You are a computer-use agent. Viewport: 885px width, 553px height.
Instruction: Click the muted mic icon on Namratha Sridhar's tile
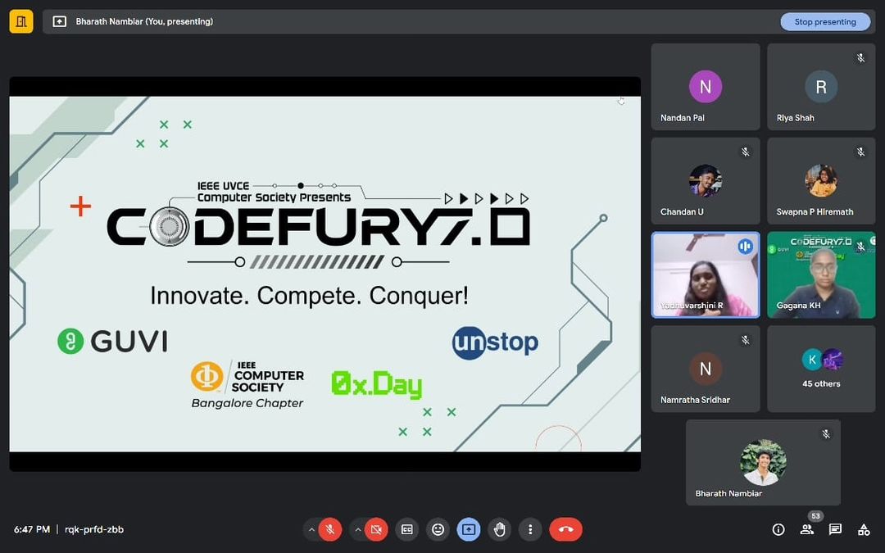[746, 340]
